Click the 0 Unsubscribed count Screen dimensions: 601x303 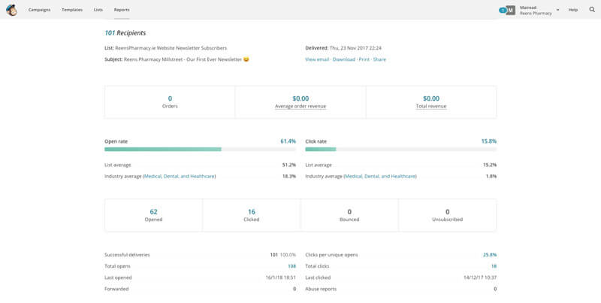(447, 212)
